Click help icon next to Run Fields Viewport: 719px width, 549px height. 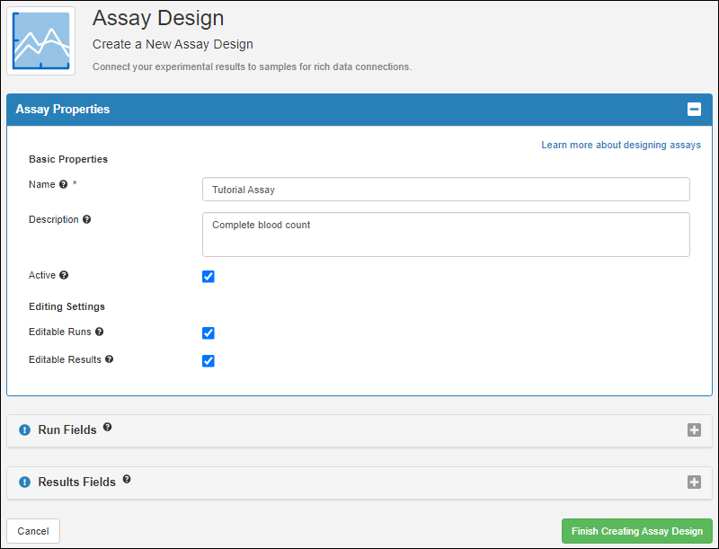point(108,428)
